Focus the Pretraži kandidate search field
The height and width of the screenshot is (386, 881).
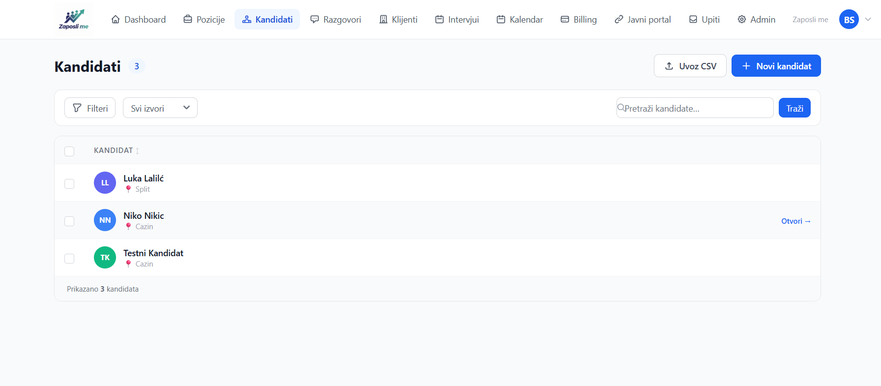(x=696, y=108)
